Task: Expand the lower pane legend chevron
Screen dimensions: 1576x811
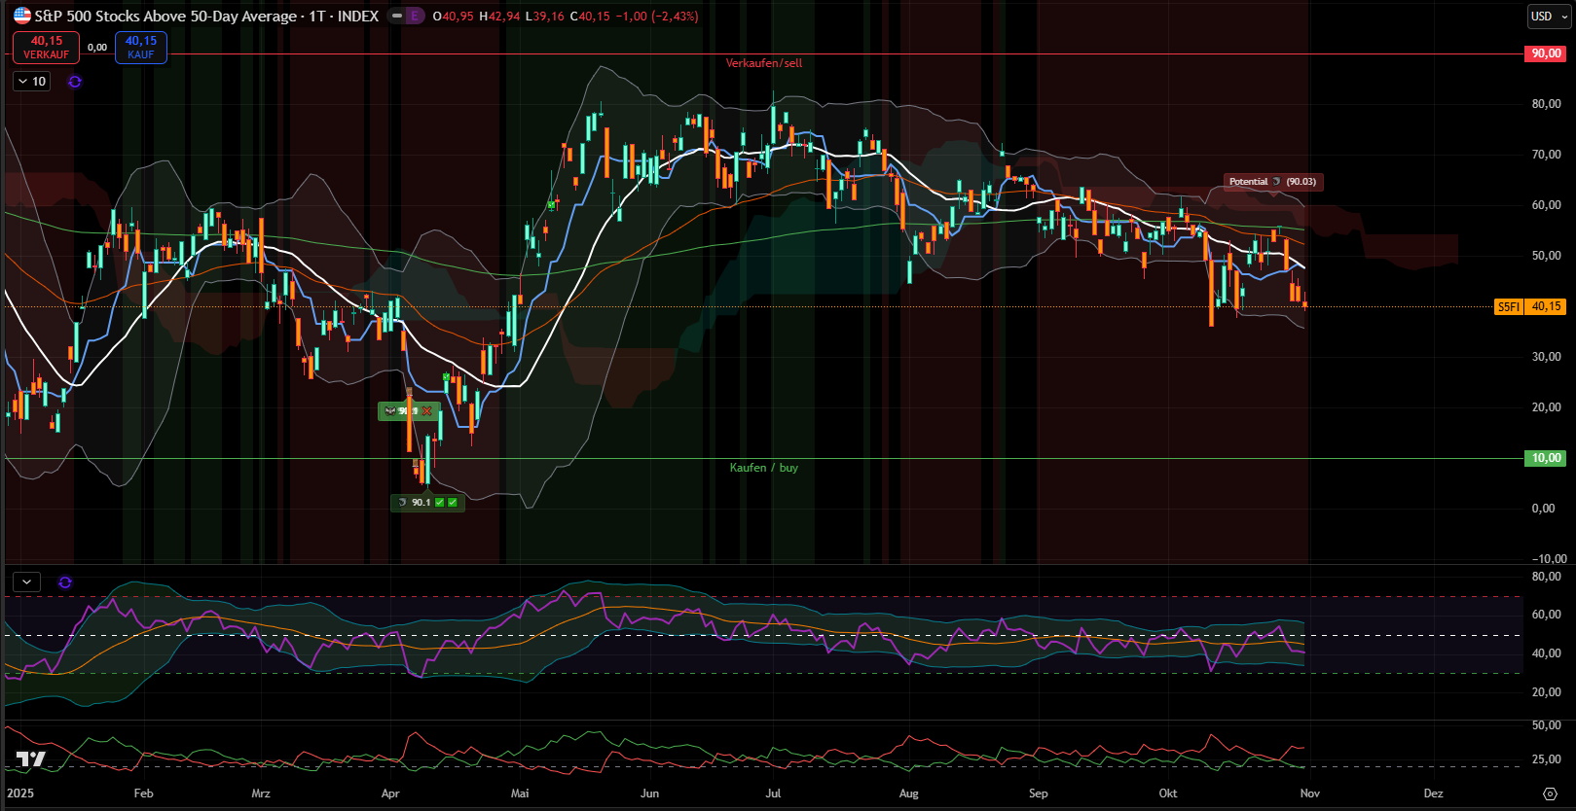Action: [x=26, y=582]
